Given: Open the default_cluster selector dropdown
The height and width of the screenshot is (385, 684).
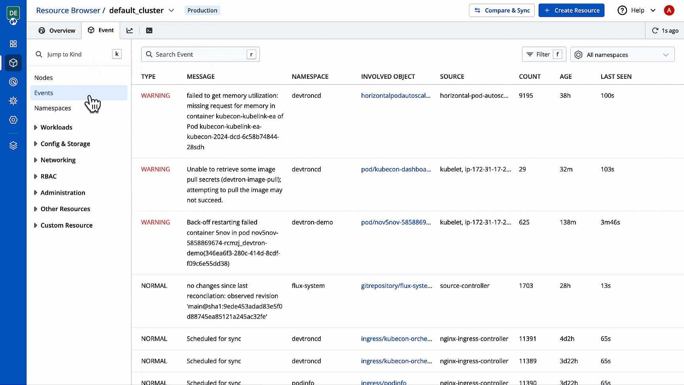Looking at the screenshot, I should point(171,10).
